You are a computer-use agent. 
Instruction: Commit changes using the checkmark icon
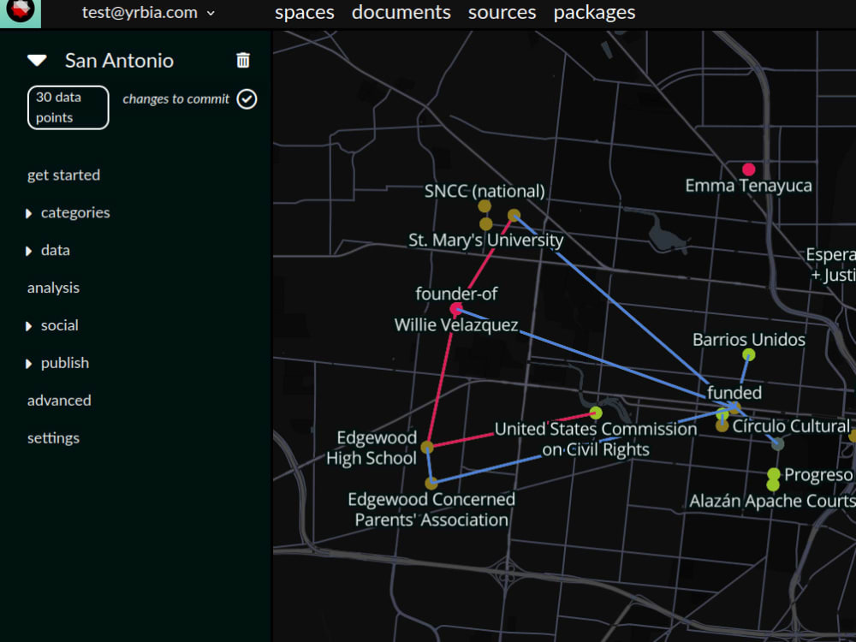click(247, 99)
